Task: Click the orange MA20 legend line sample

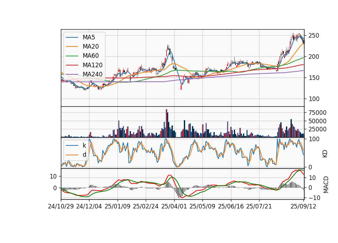Action: click(72, 46)
